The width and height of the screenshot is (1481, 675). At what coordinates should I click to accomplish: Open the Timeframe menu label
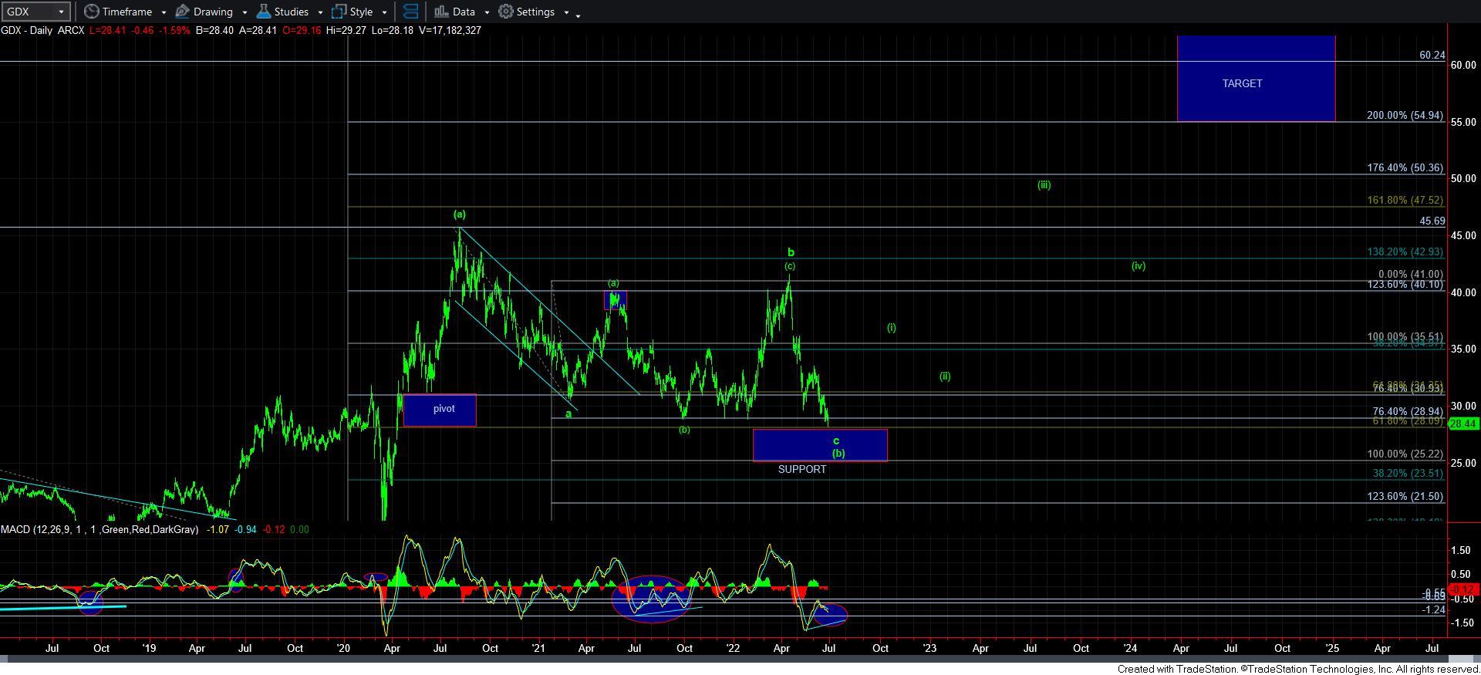[x=127, y=12]
